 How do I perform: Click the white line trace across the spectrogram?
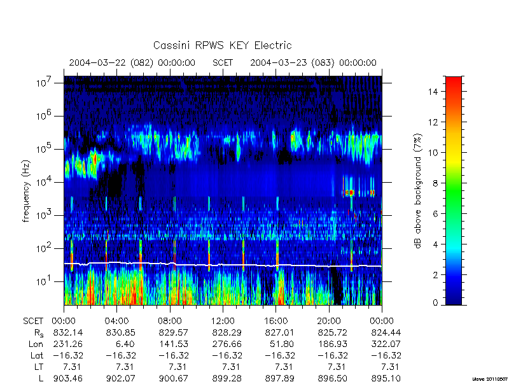223,264
